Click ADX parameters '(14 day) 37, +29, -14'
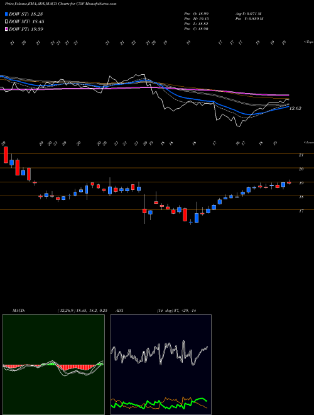 [x=176, y=311]
